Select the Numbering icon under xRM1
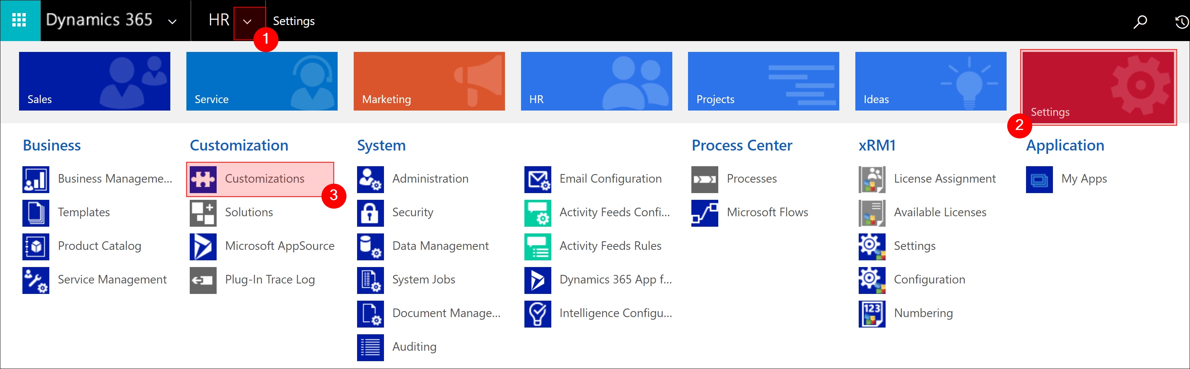 (872, 314)
